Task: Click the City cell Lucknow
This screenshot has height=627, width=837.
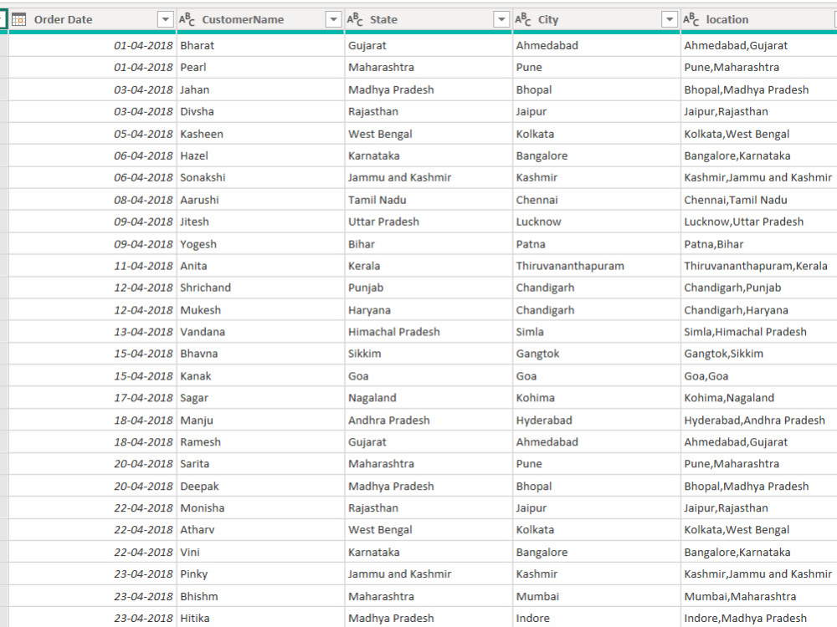Action: tap(596, 222)
